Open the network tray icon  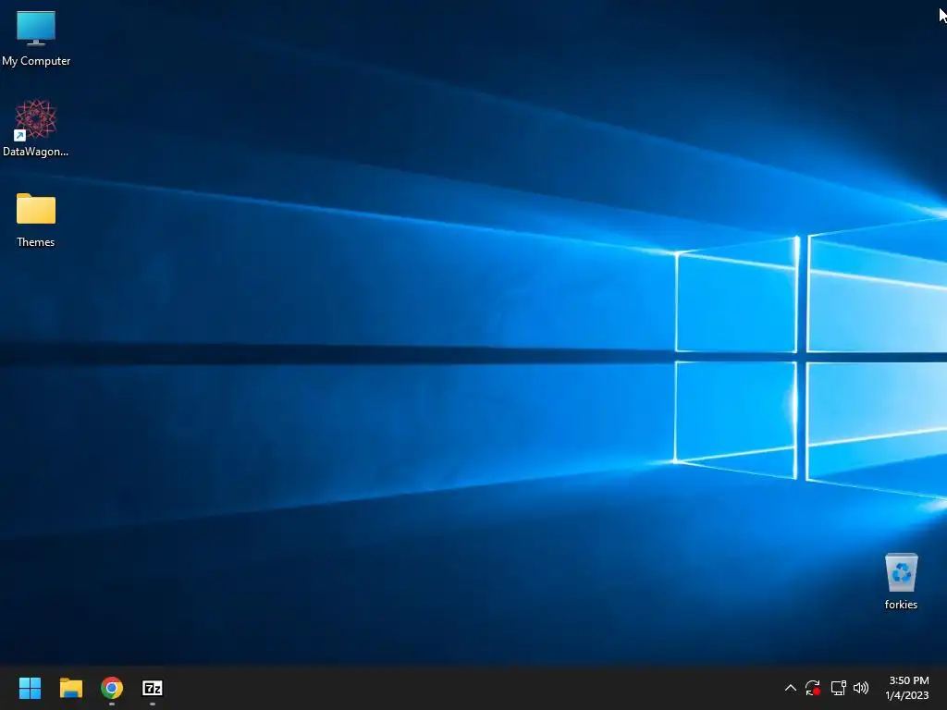pos(838,688)
